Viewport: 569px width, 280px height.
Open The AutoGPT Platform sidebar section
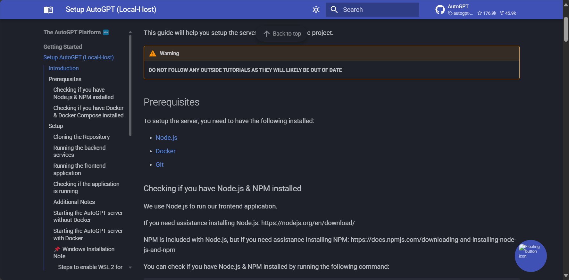point(72,32)
